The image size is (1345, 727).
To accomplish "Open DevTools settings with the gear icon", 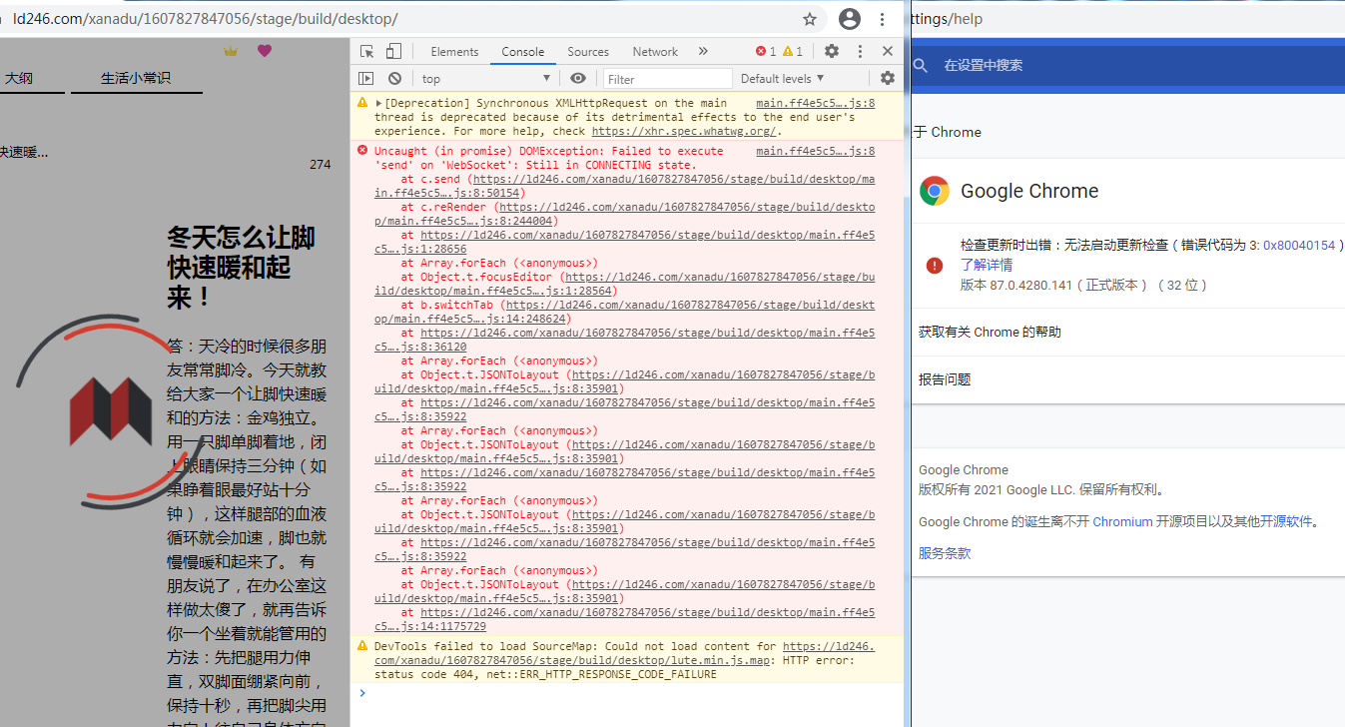I will [x=831, y=51].
